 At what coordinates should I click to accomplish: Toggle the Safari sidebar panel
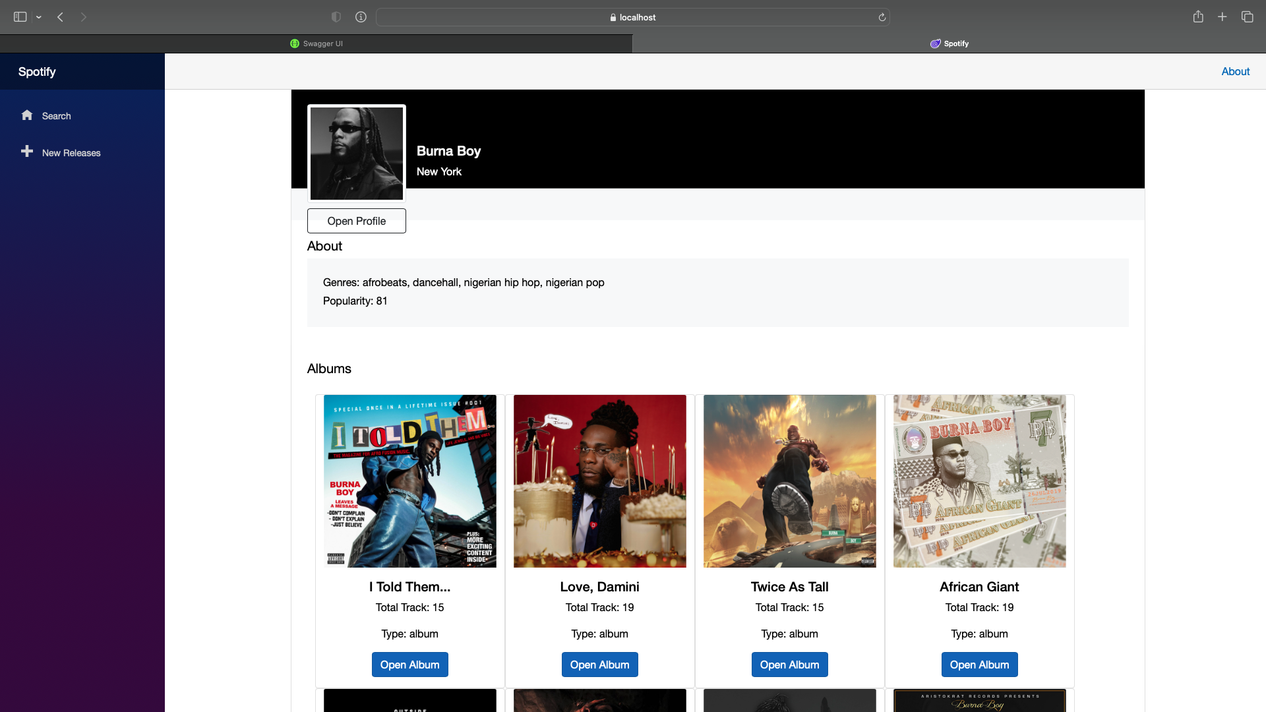pyautogui.click(x=20, y=16)
